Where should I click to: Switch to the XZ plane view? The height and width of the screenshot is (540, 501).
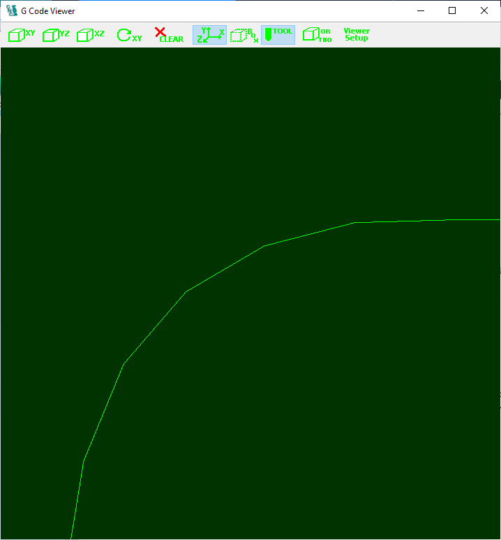coord(90,35)
